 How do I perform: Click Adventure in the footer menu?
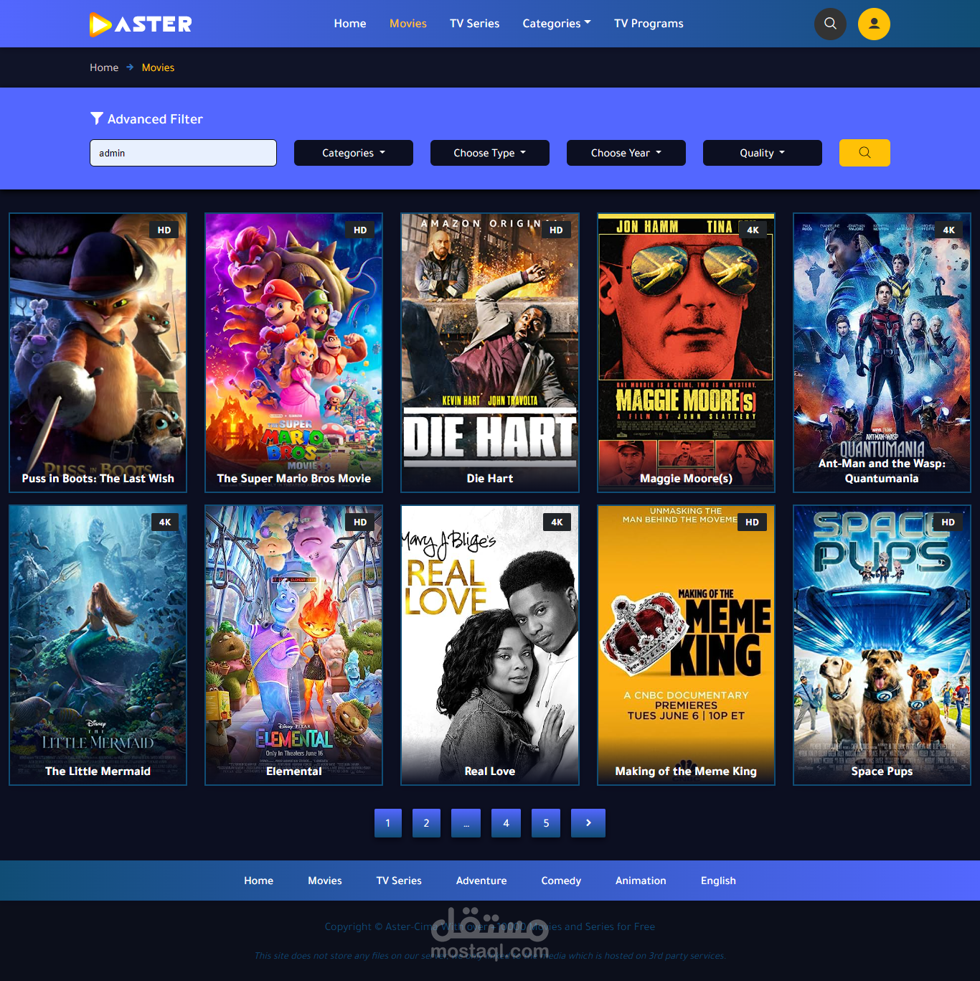coord(481,881)
